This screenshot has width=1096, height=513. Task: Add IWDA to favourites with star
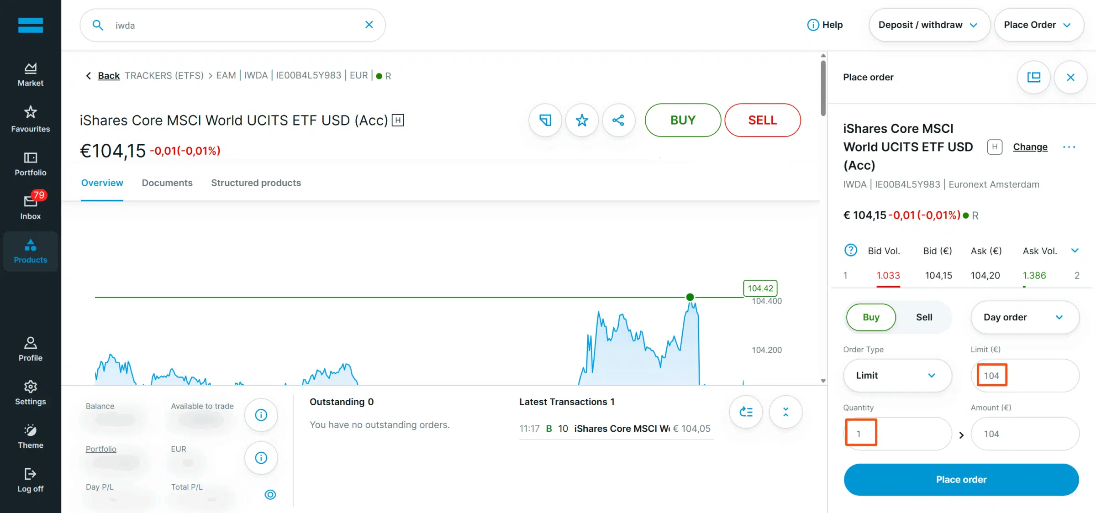click(x=582, y=120)
